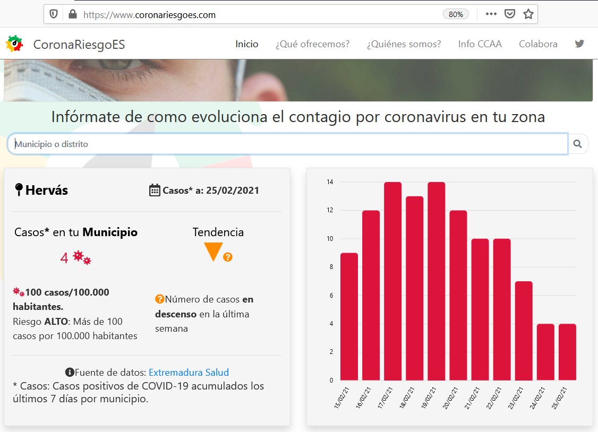Click the bar for 21/02/21
This screenshot has width=598, height=432.
click(480, 309)
